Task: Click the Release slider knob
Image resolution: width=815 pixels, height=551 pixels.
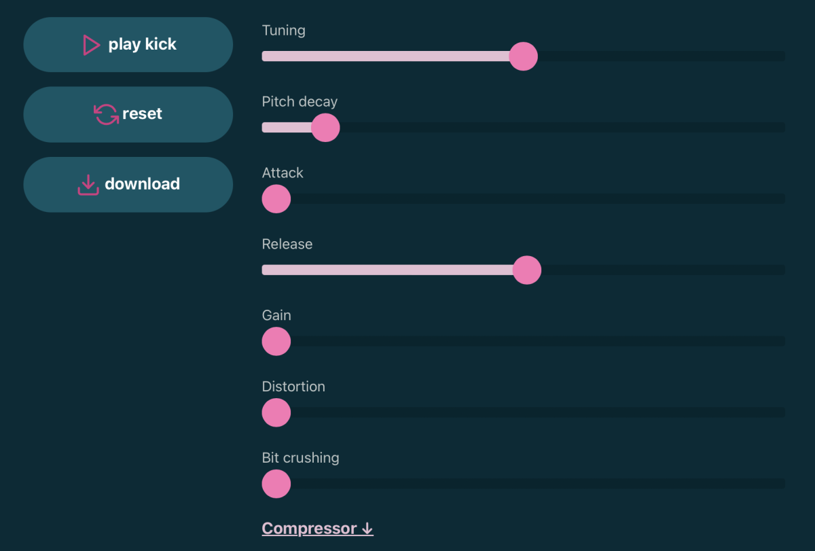Action: tap(526, 270)
